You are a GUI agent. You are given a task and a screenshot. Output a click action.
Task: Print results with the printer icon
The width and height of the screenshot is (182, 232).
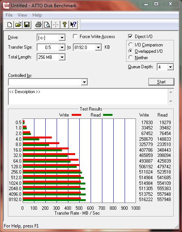pos(39,25)
